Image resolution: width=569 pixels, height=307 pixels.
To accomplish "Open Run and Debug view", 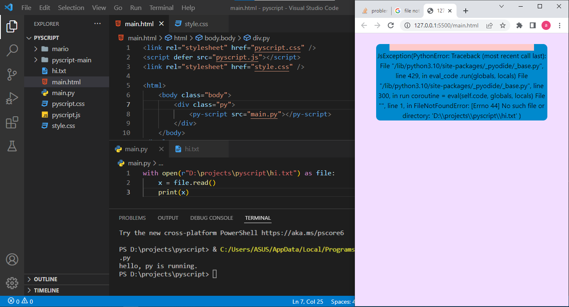I will tap(12, 99).
